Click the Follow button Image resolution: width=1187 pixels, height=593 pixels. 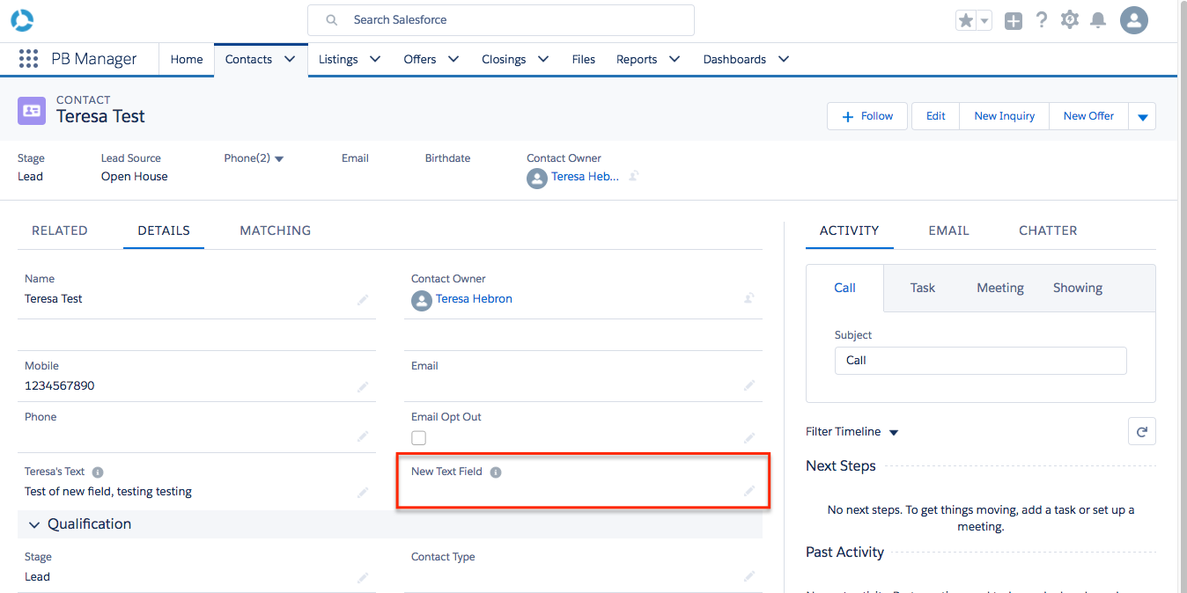(x=867, y=116)
